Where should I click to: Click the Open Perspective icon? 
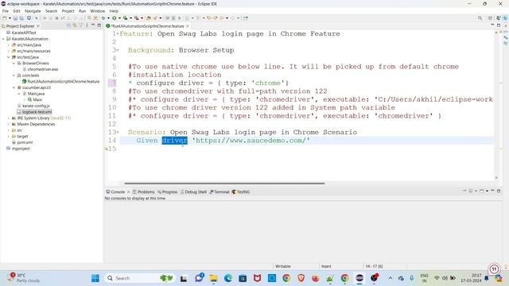click(x=490, y=18)
